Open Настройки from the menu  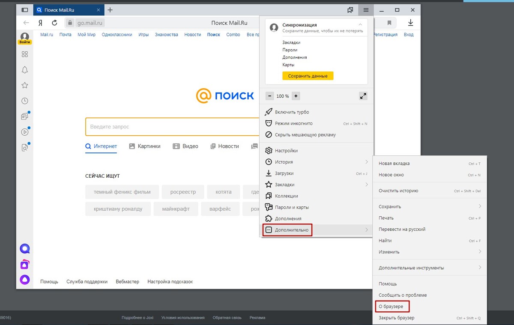[286, 151]
